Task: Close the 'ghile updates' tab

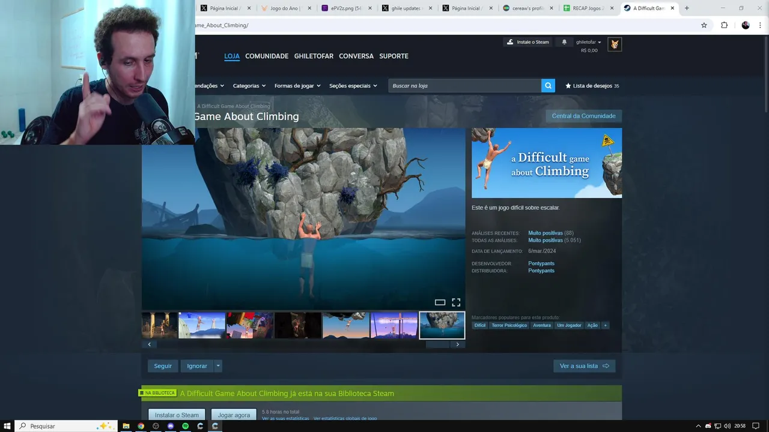Action: [x=430, y=8]
